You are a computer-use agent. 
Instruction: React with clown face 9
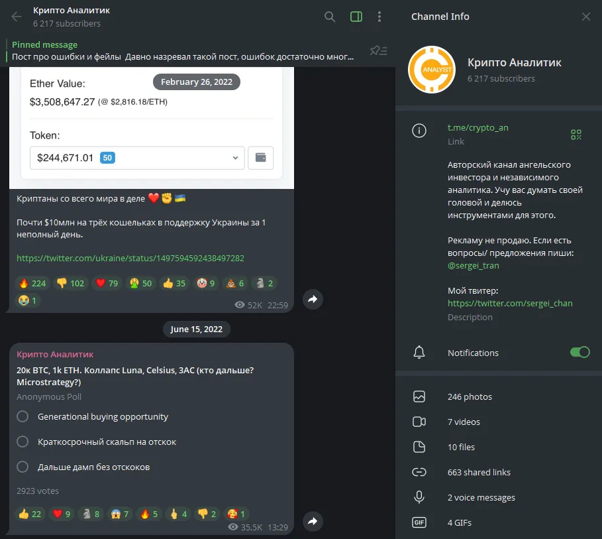pos(205,283)
